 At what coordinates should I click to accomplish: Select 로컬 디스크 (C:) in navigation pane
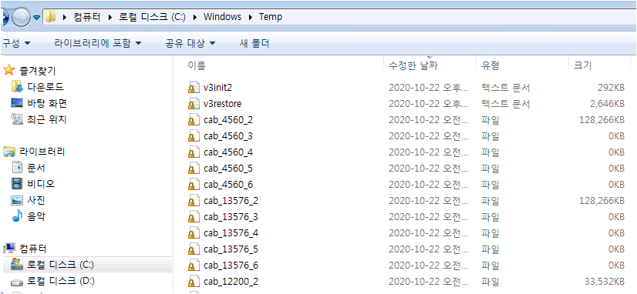pos(60,265)
